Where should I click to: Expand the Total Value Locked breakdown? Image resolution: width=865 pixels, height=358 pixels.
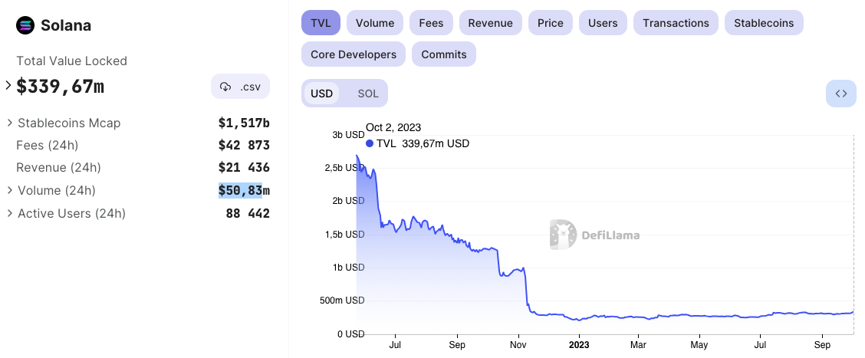point(8,86)
